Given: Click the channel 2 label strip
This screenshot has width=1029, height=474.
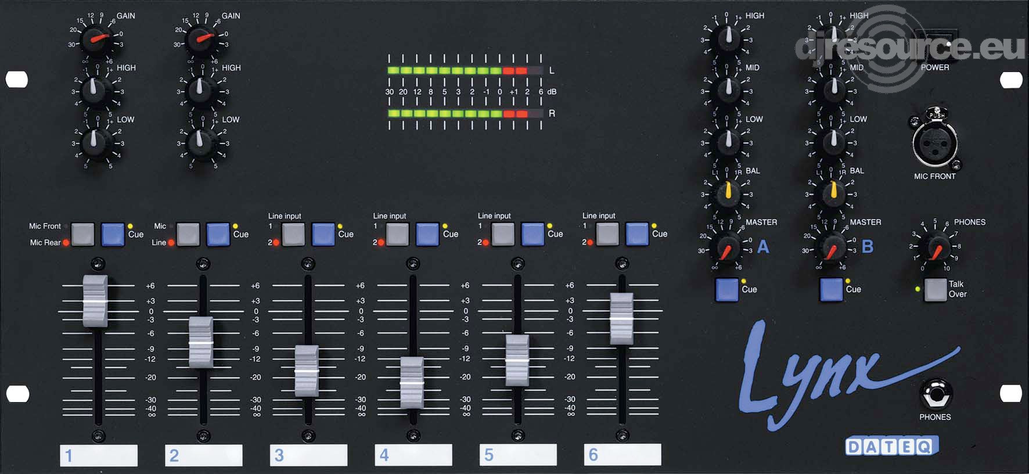Looking at the screenshot, I should 203,455.
